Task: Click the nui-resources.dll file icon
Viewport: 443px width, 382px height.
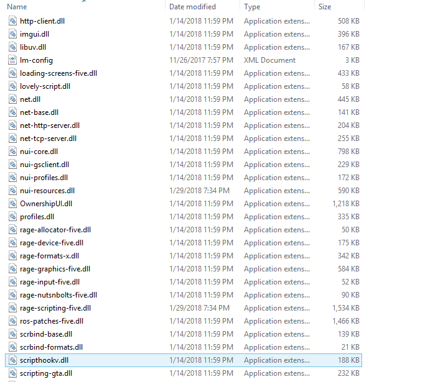Action: [x=12, y=191]
